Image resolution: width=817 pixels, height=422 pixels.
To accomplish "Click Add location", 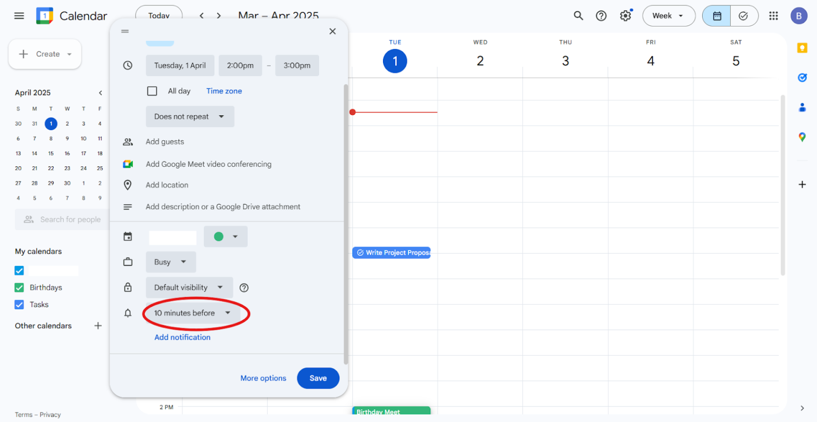I will click(x=167, y=184).
